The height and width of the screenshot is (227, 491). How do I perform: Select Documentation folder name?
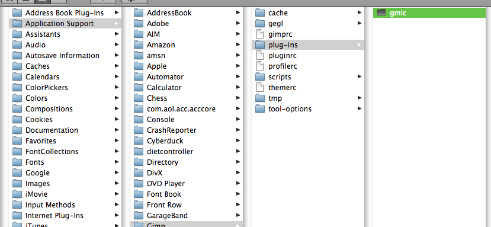[52, 130]
